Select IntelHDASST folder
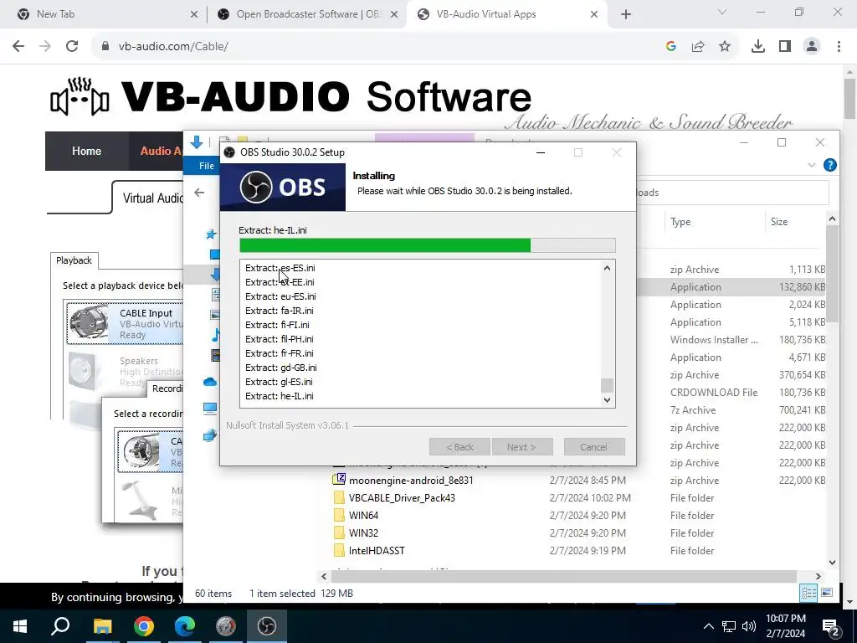Screen dimensions: 857x643 (377, 550)
